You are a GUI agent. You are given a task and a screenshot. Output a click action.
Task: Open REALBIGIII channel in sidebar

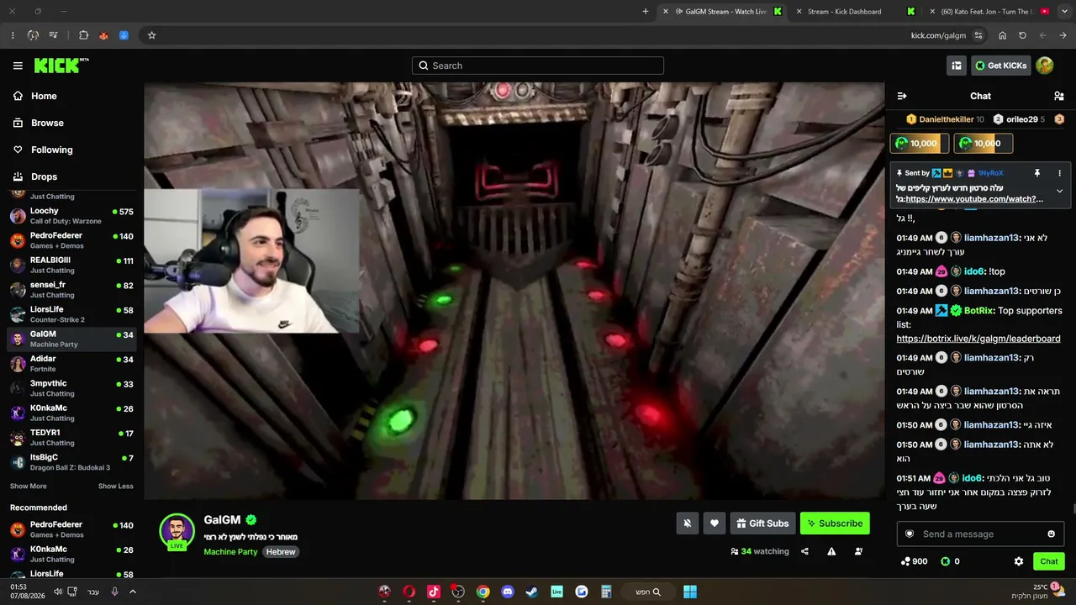[x=71, y=265]
